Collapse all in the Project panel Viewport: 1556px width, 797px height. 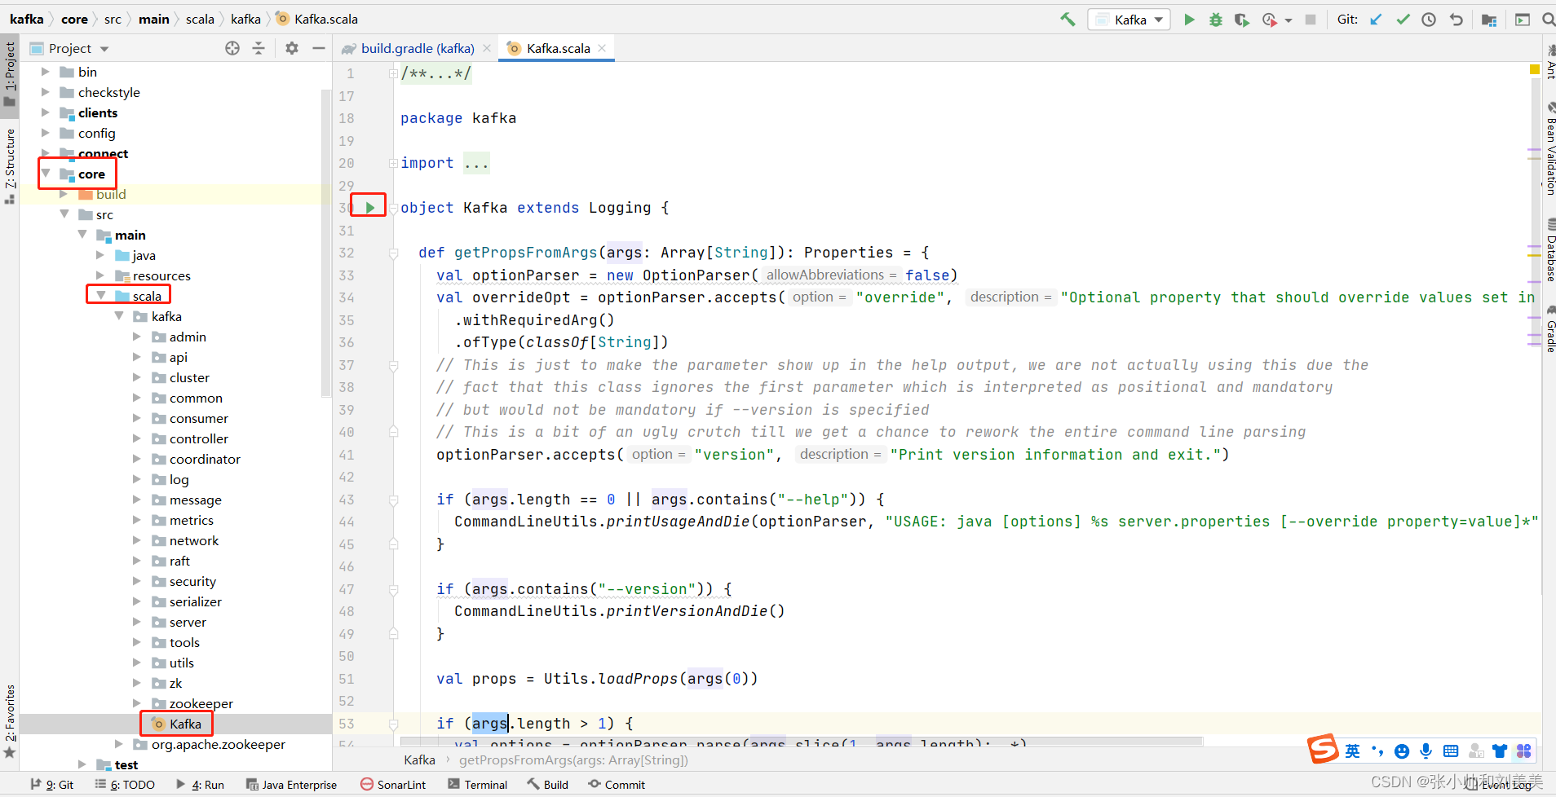pos(259,48)
